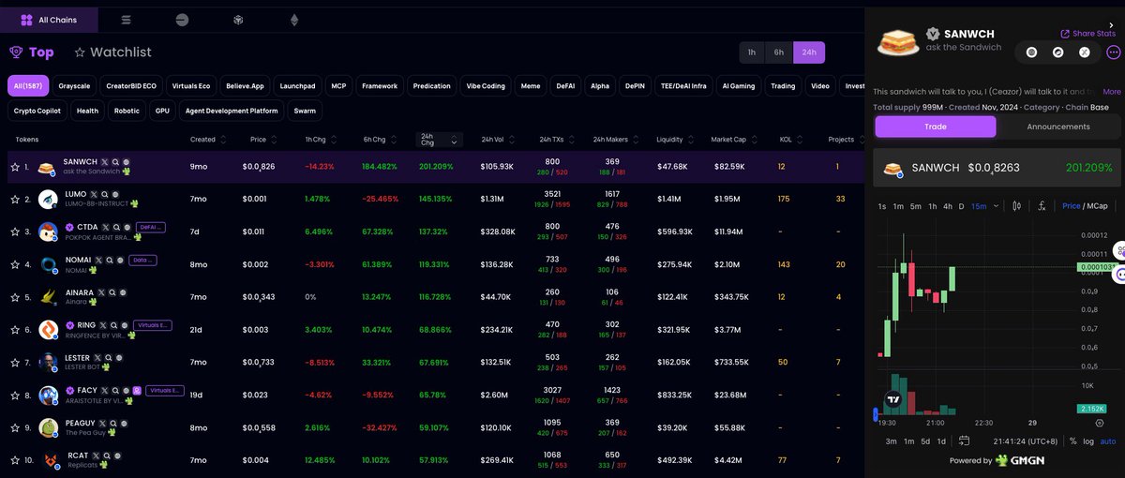
Task: Star the AINARA token row
Action: tap(15, 297)
